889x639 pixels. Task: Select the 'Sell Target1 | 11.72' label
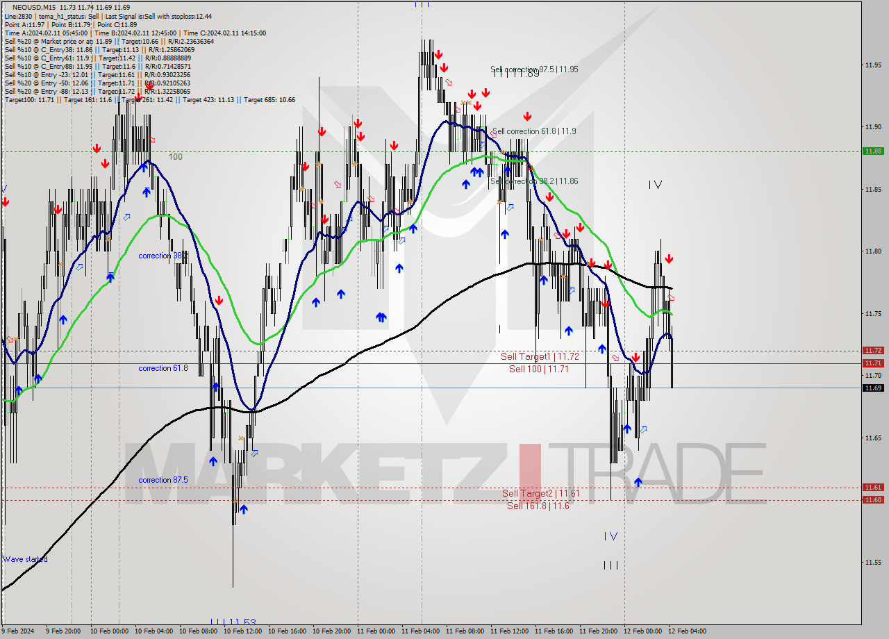pyautogui.click(x=540, y=356)
